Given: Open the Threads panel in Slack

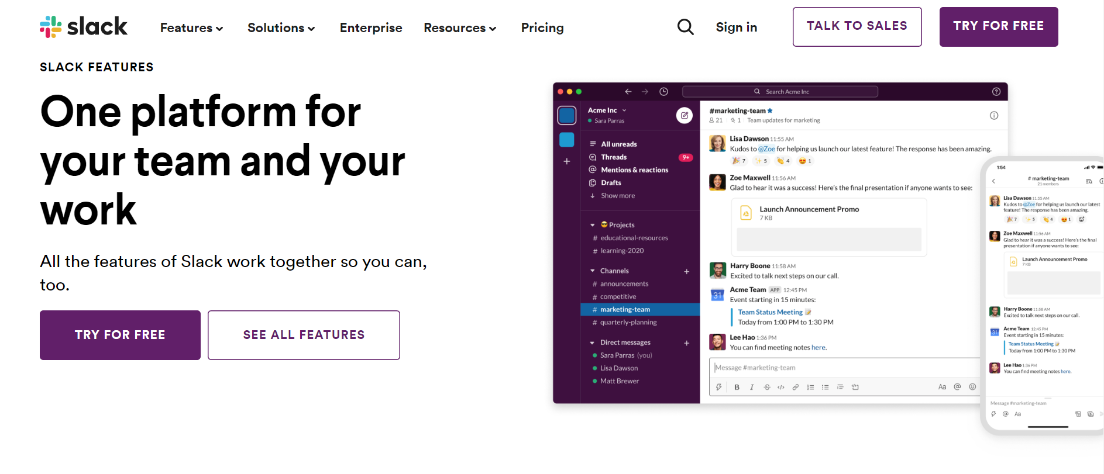Looking at the screenshot, I should click(x=614, y=157).
